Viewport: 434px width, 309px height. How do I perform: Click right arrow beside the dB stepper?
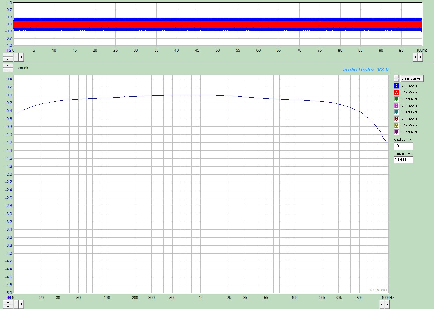point(21,304)
